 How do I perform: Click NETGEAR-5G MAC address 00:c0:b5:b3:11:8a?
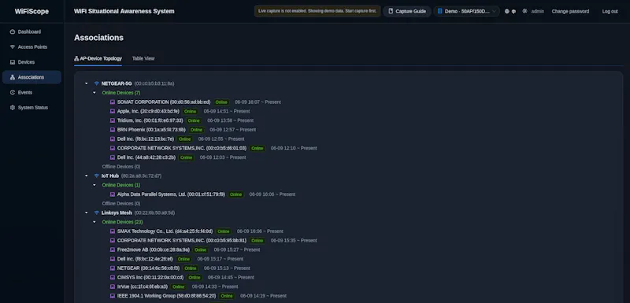[154, 83]
